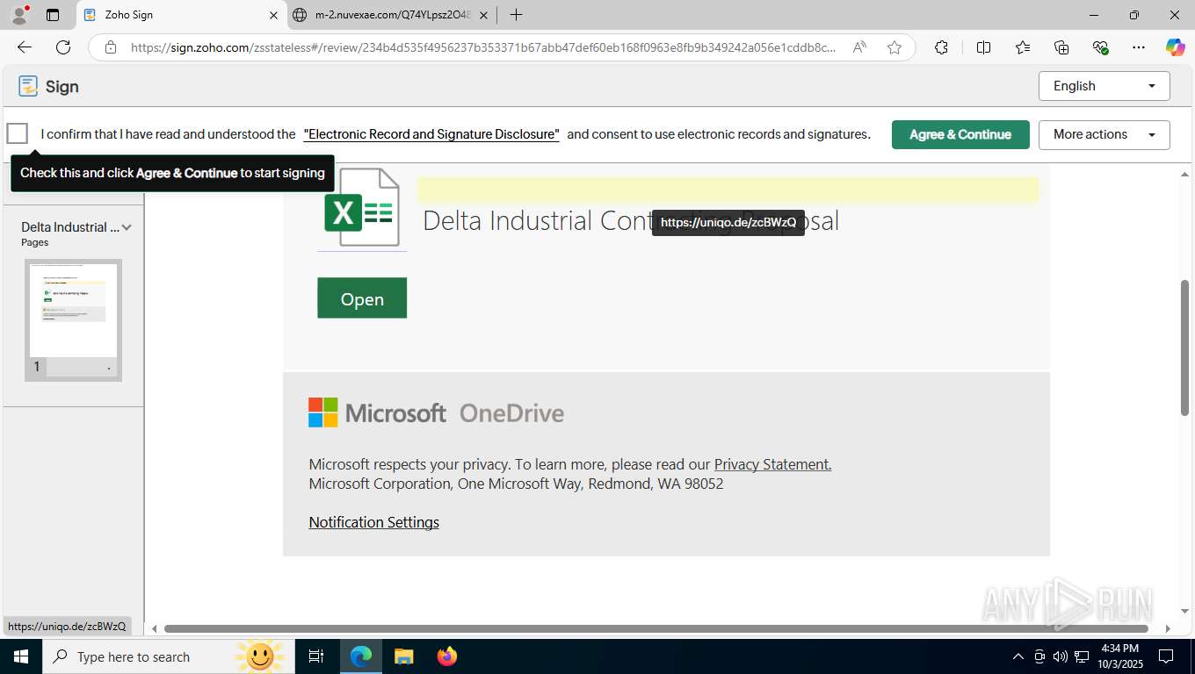This screenshot has height=674, width=1195.
Task: Show hidden system tray icons
Action: tap(1018, 656)
